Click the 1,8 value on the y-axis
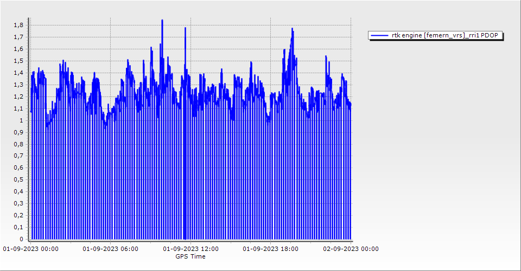Image resolution: width=521 pixels, height=271 pixels. point(18,25)
